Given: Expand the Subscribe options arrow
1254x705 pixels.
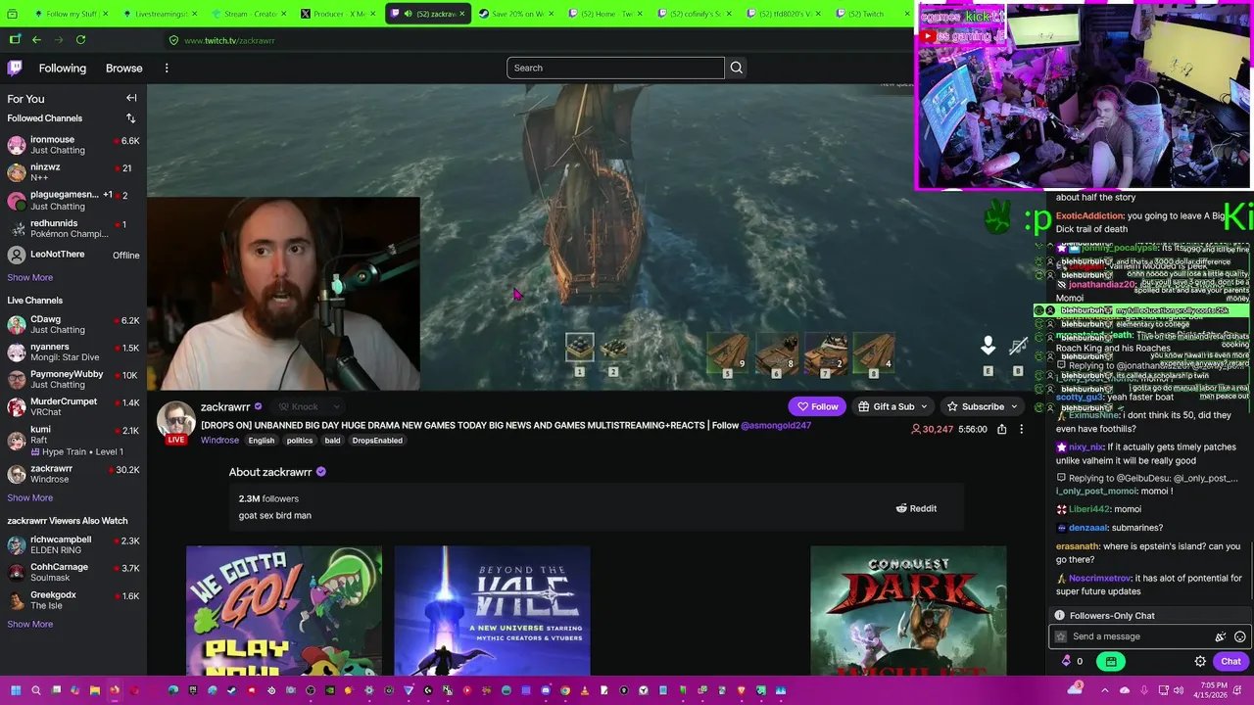Looking at the screenshot, I should coord(1014,406).
